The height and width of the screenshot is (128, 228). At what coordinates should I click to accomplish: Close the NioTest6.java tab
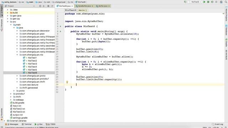point(72,6)
